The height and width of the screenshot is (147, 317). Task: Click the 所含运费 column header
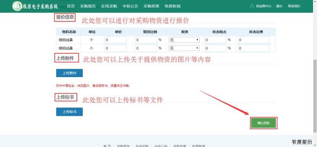click(256, 32)
